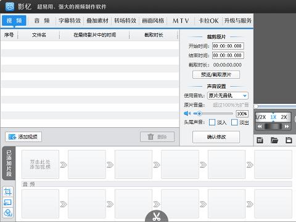The height and width of the screenshot is (222, 296).
Task: Click the new project film icon
Action: click(x=260, y=140)
